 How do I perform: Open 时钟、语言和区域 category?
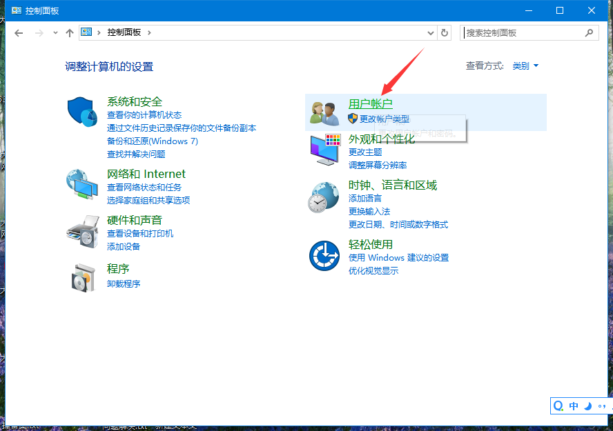[393, 185]
